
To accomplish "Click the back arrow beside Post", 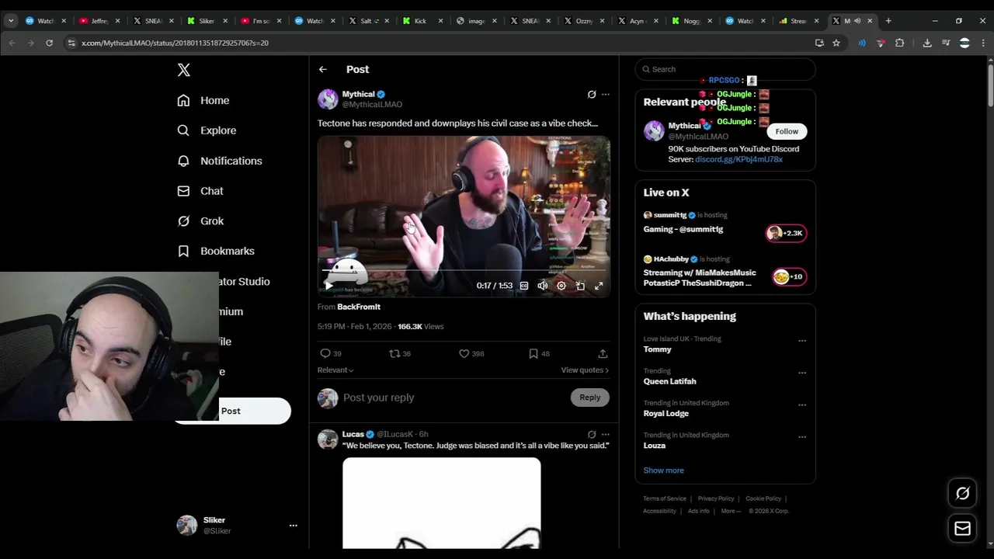I will coord(323,69).
